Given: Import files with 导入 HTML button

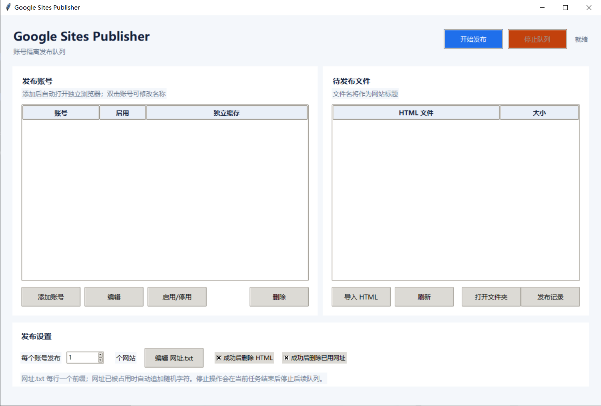Looking at the screenshot, I should tap(361, 297).
